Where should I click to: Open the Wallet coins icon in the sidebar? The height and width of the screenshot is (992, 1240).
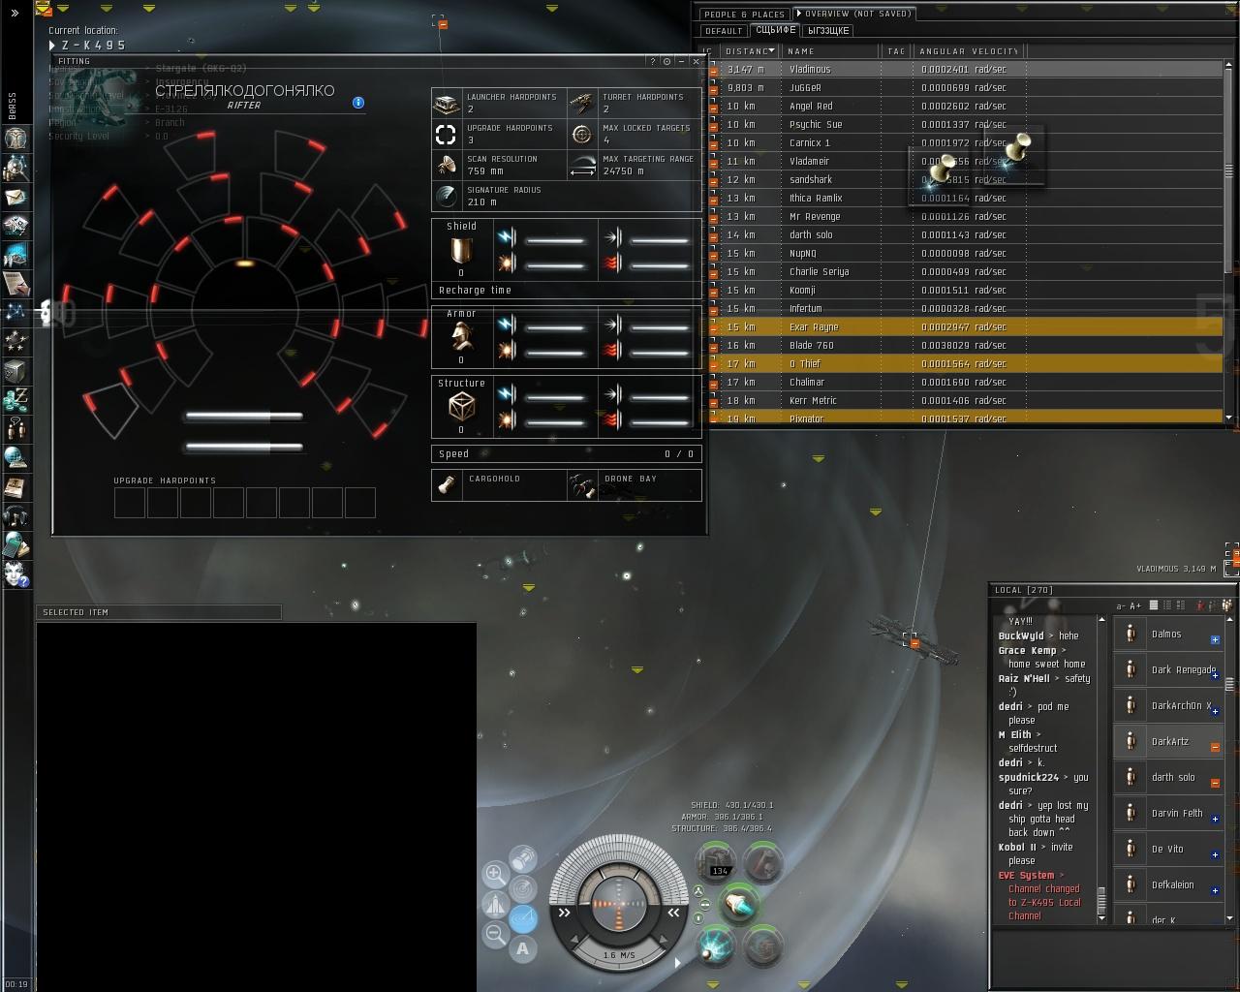(x=15, y=399)
